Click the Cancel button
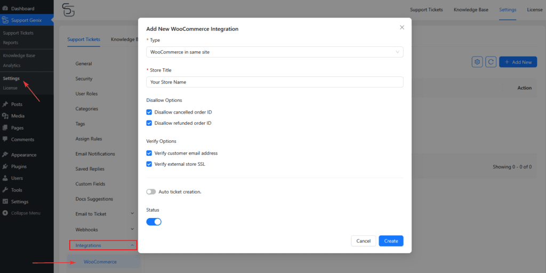Viewport: 546px width, 273px height. (x=364, y=241)
